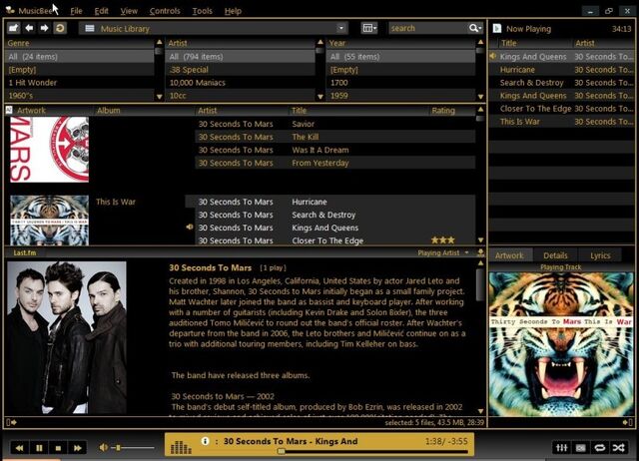Click the This Is War tiger album thumbnail in the track list
Image resolution: width=639 pixels, height=461 pixels.
[x=49, y=221]
